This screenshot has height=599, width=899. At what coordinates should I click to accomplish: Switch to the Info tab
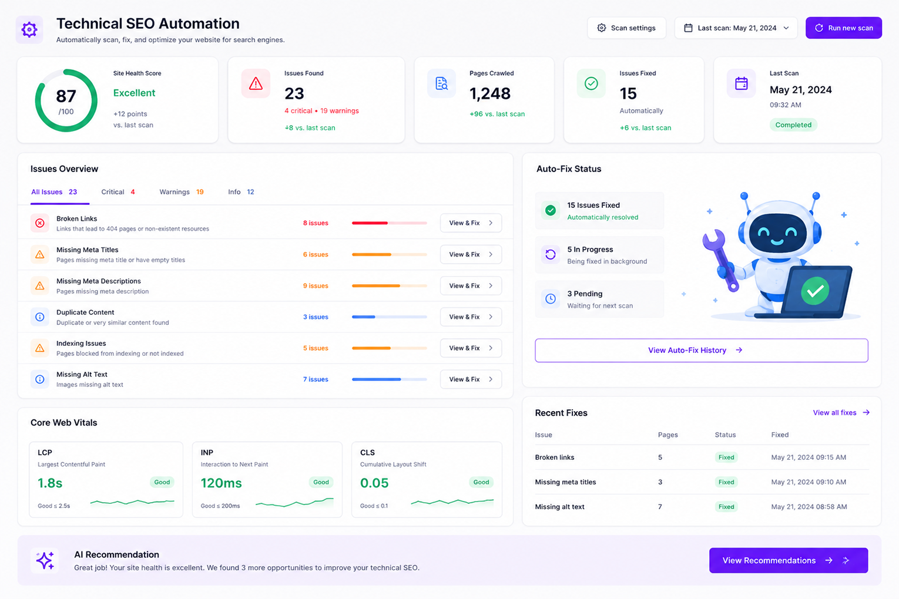241,192
